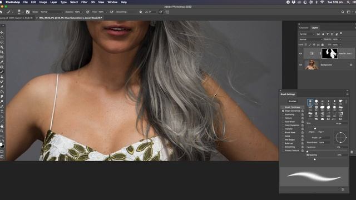This screenshot has width=356, height=200.
Task: Filter layers by pixel layer icon
Action: [318, 34]
